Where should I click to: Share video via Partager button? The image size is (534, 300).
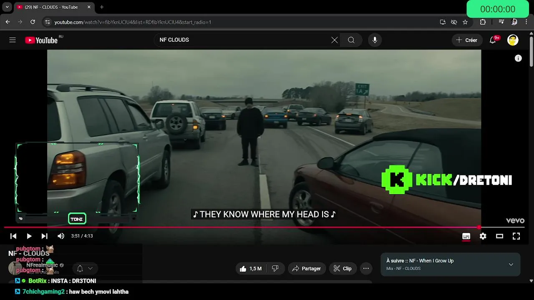coord(307,269)
